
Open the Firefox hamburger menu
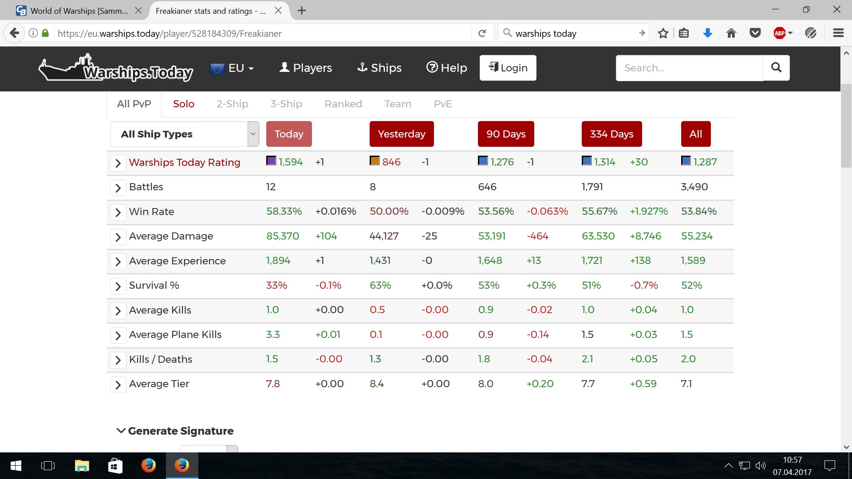point(838,33)
